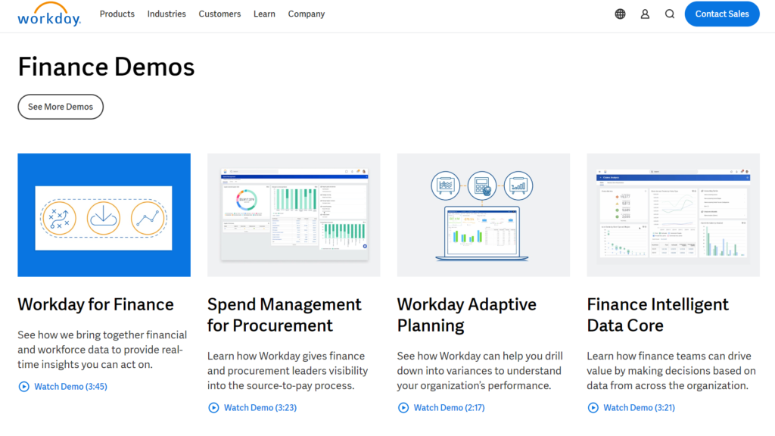Open the user account icon
The height and width of the screenshot is (436, 775).
tap(645, 14)
